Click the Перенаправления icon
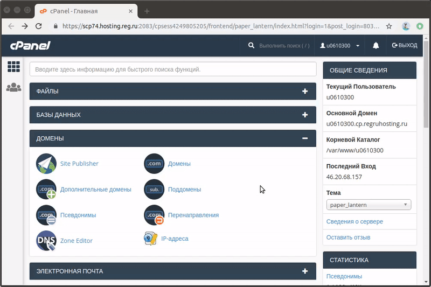The width and height of the screenshot is (431, 287). (x=154, y=215)
